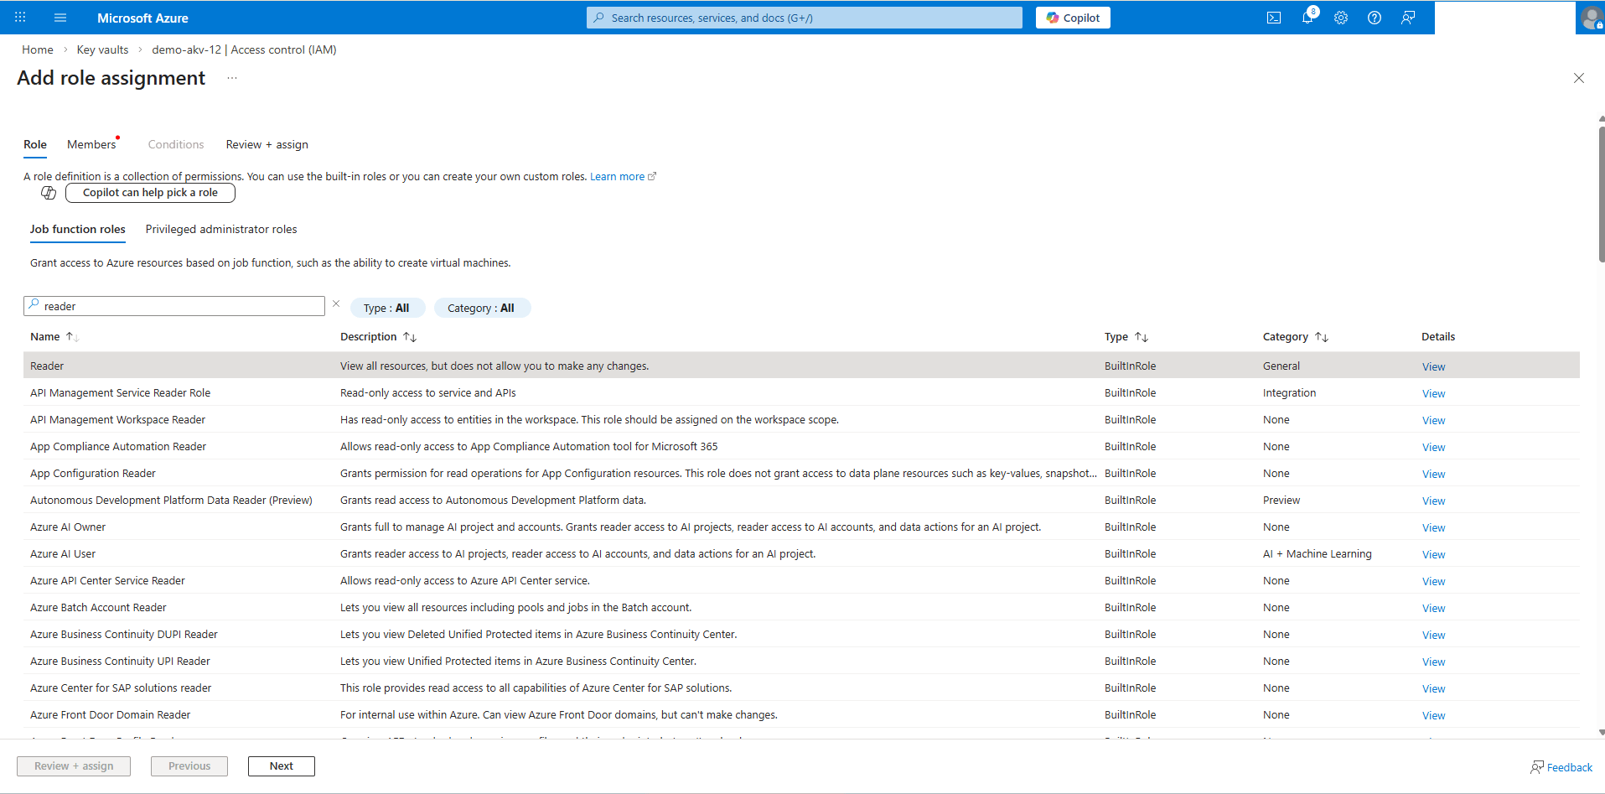Viewport: 1605px width, 794px height.
Task: Click the Copilot can help pick a role button
Action: pos(149,192)
